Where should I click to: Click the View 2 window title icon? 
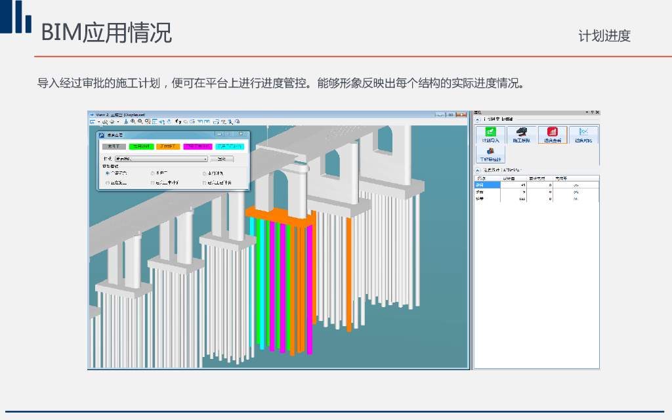click(x=92, y=115)
